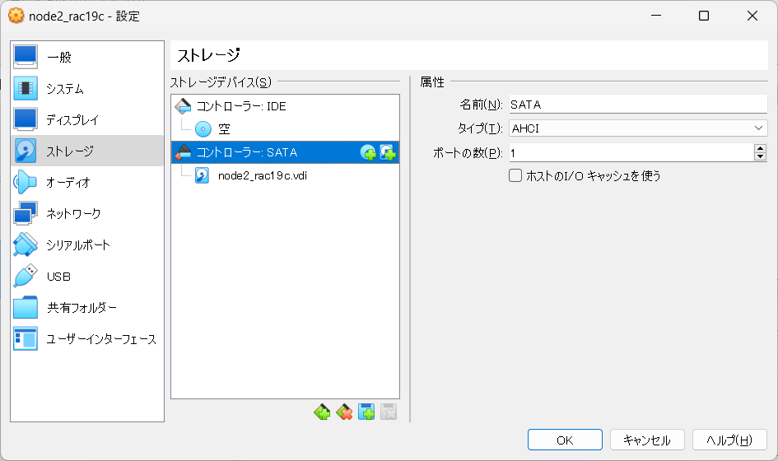Screen dimensions: 778x461
Task: Select the ストレージ settings category
Action: pos(87,151)
